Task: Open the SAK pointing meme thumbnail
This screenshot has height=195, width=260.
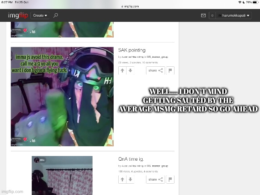Action: coord(62,96)
